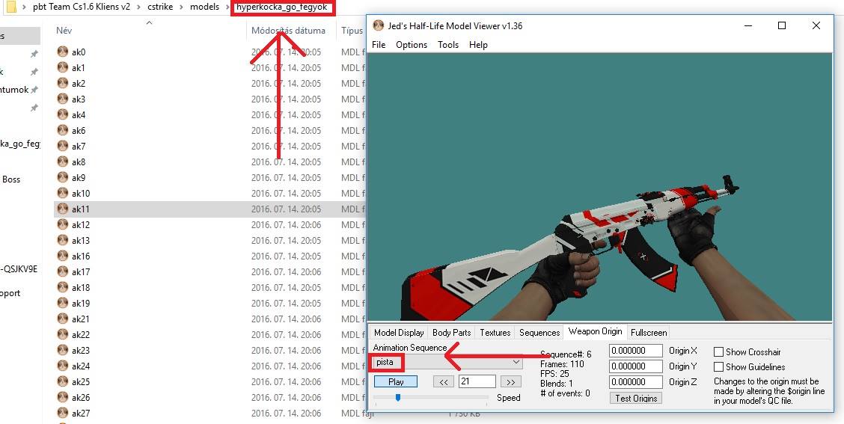The image size is (844, 424).
Task: Click the Origin Z value field
Action: tap(636, 381)
